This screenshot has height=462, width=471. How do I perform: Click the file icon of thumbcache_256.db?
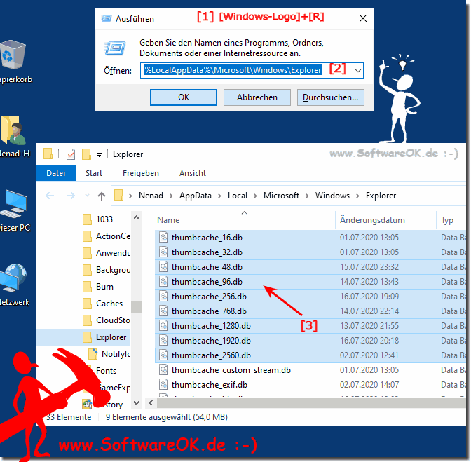coord(163,296)
